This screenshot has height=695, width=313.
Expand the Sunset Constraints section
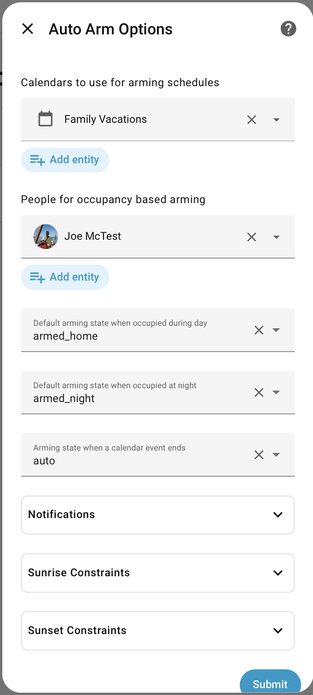point(278,630)
